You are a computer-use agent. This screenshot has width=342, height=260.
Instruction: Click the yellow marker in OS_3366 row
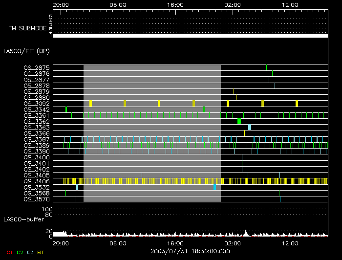point(244,133)
